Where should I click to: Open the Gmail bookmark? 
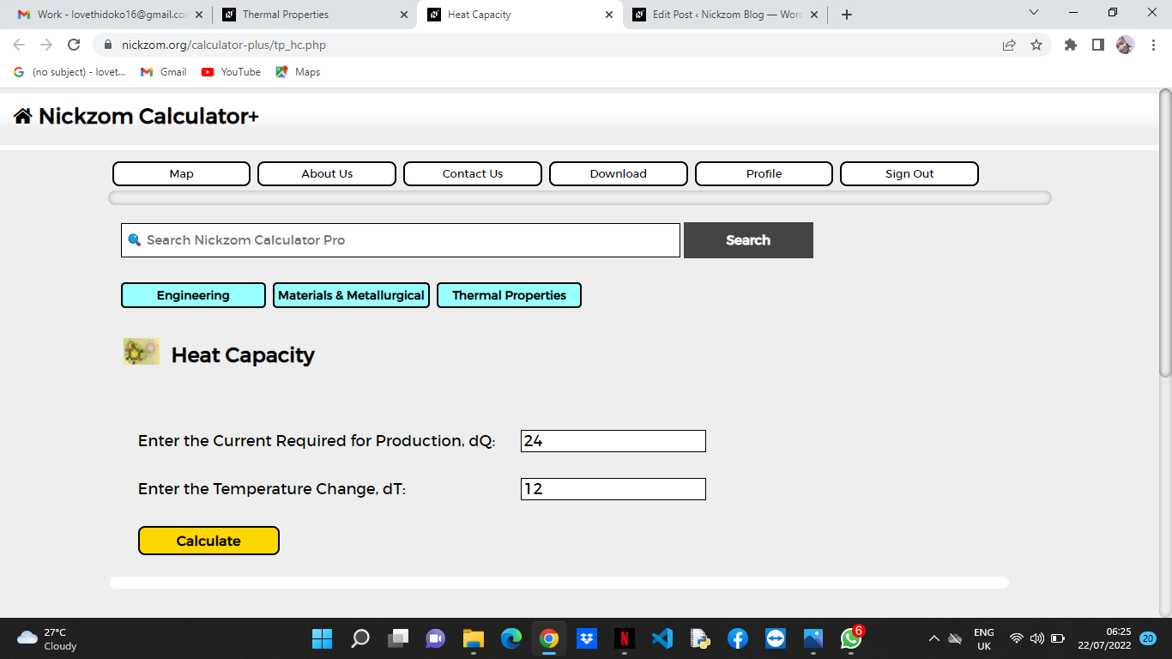coord(164,72)
